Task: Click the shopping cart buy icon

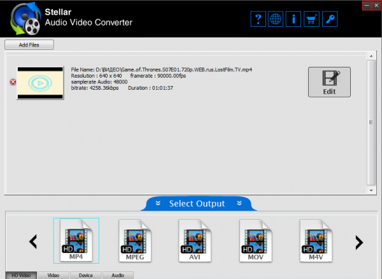Action: (311, 18)
